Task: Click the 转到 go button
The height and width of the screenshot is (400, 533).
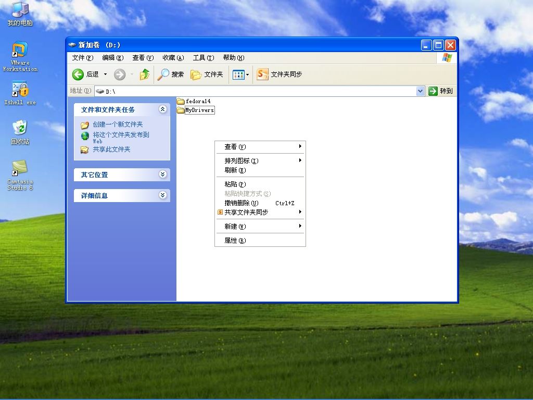Action: 440,91
